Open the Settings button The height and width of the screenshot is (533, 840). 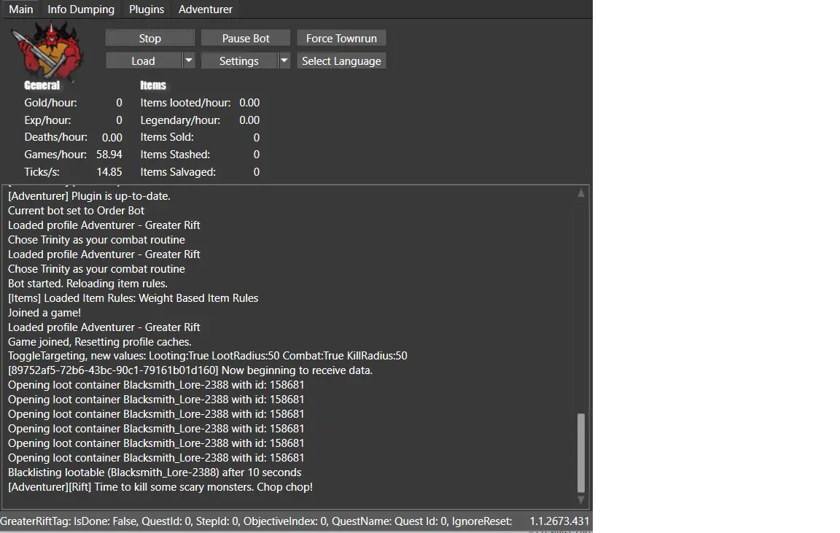click(x=239, y=61)
